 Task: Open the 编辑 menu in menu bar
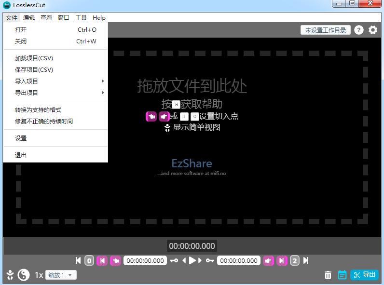(x=29, y=17)
